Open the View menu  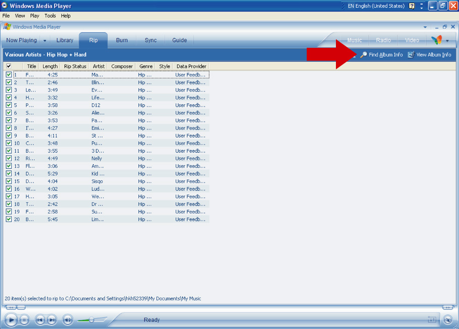click(x=20, y=16)
